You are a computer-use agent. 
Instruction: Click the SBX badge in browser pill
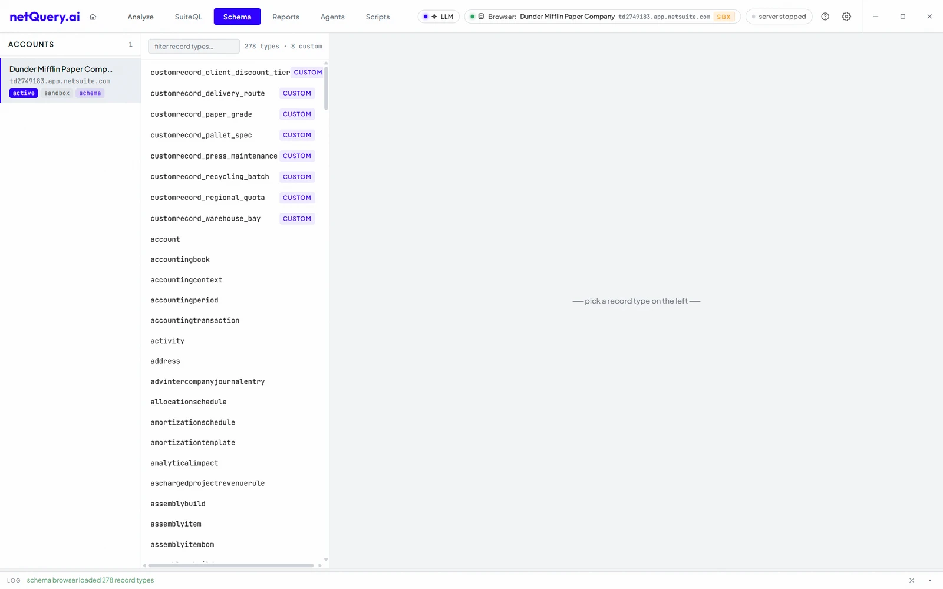(724, 17)
